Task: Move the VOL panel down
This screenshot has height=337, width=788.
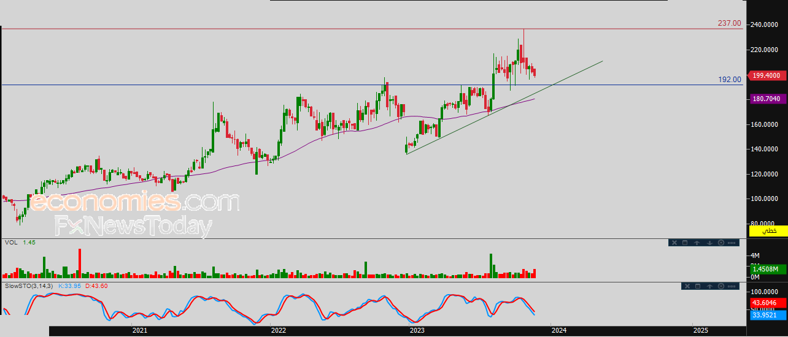Action: click(x=709, y=243)
